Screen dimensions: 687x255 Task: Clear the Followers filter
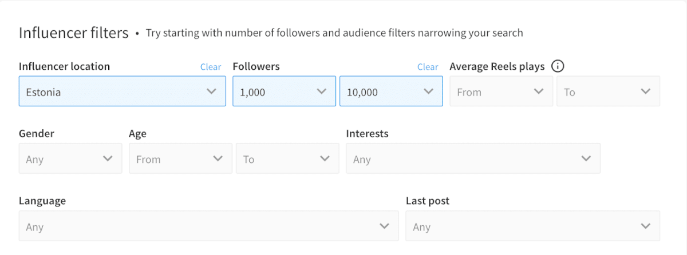pyautogui.click(x=427, y=67)
